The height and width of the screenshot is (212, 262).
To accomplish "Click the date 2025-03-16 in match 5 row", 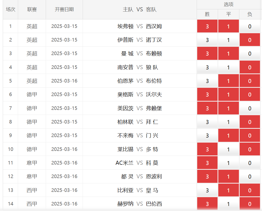I will coord(64,81).
